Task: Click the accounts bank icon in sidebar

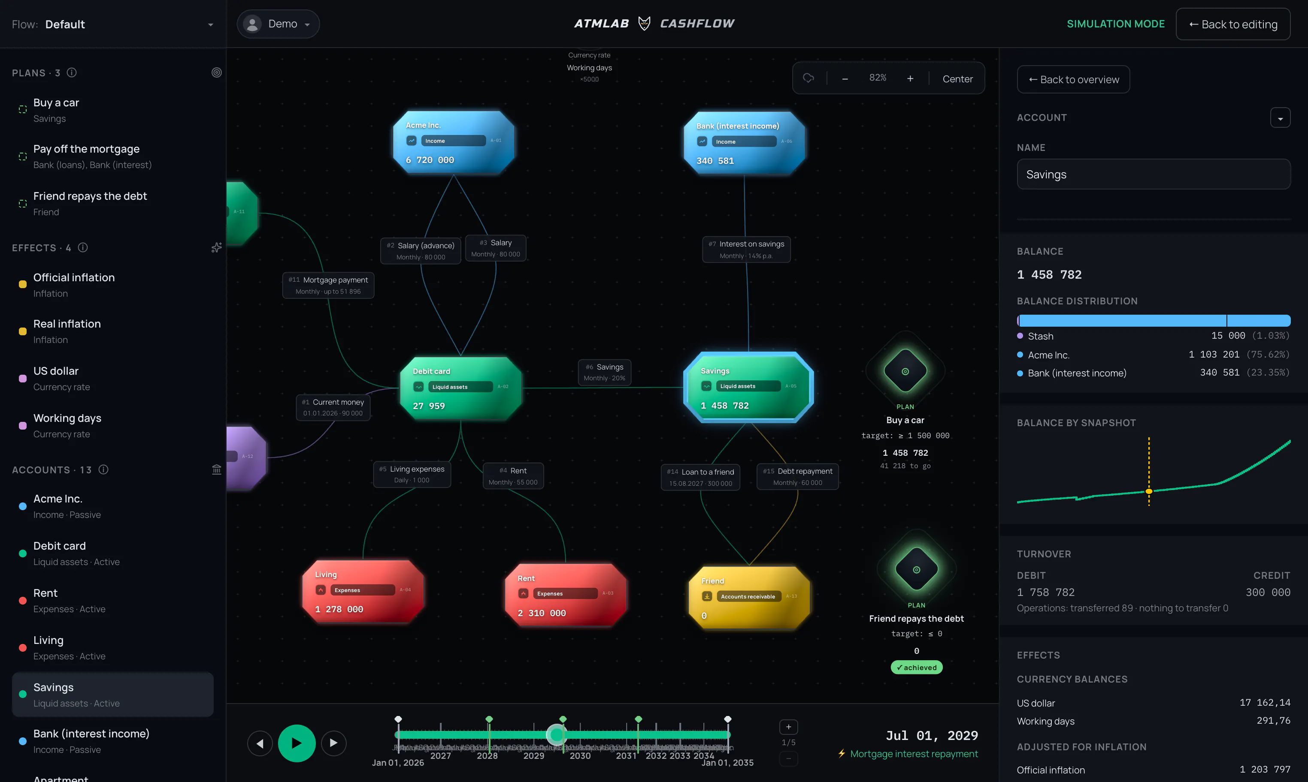Action: point(216,469)
